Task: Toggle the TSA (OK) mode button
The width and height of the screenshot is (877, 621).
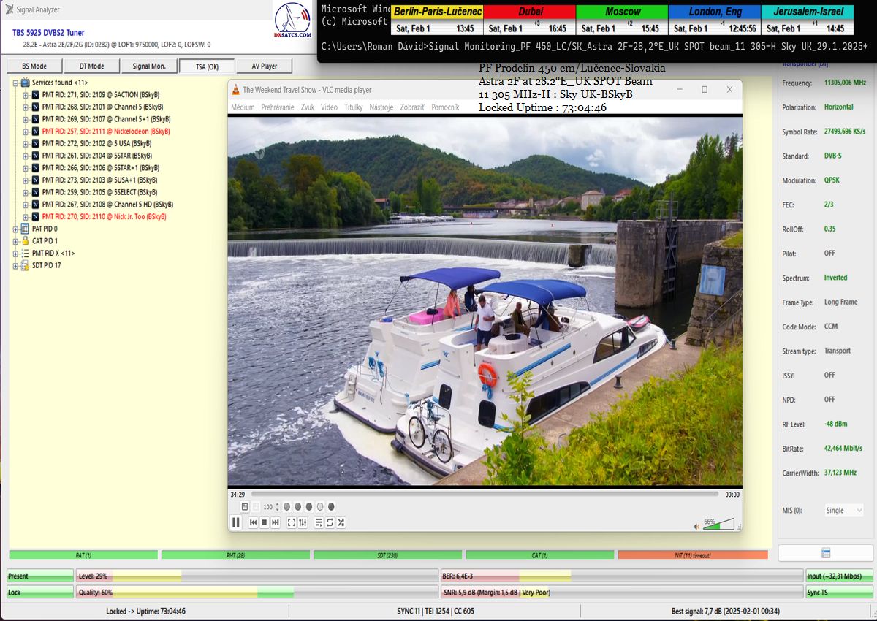Action: 207,66
